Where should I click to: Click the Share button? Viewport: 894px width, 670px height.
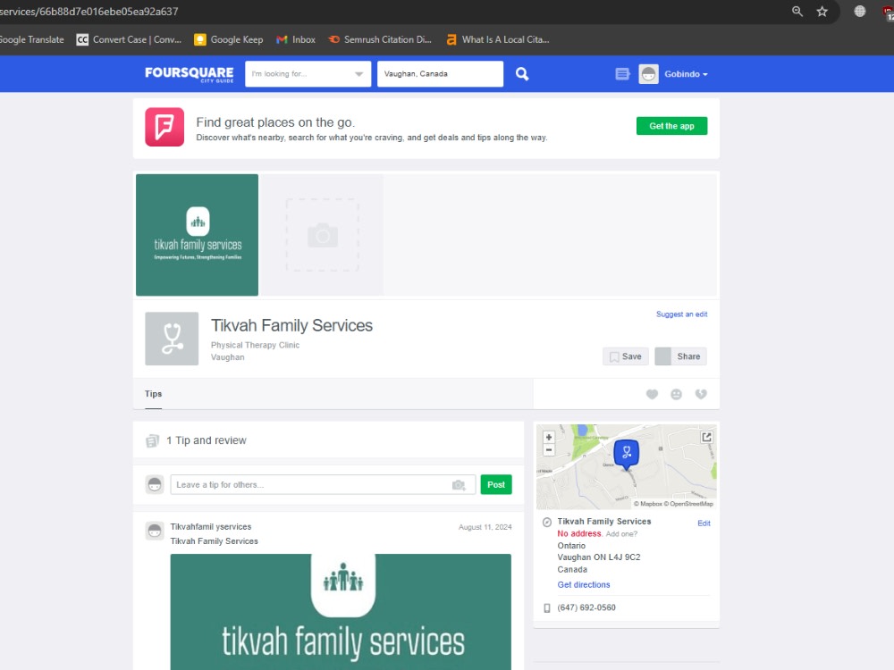point(680,356)
